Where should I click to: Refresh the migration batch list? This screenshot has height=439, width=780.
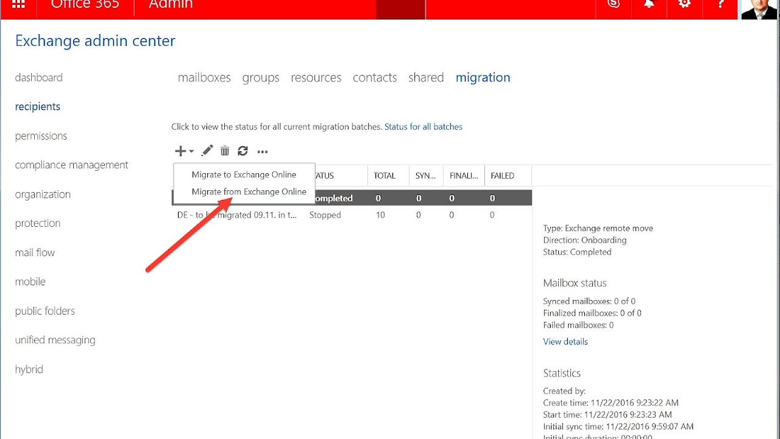243,151
